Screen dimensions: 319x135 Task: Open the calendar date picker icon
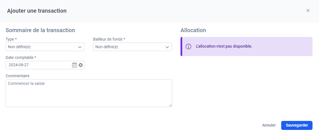[74, 65]
